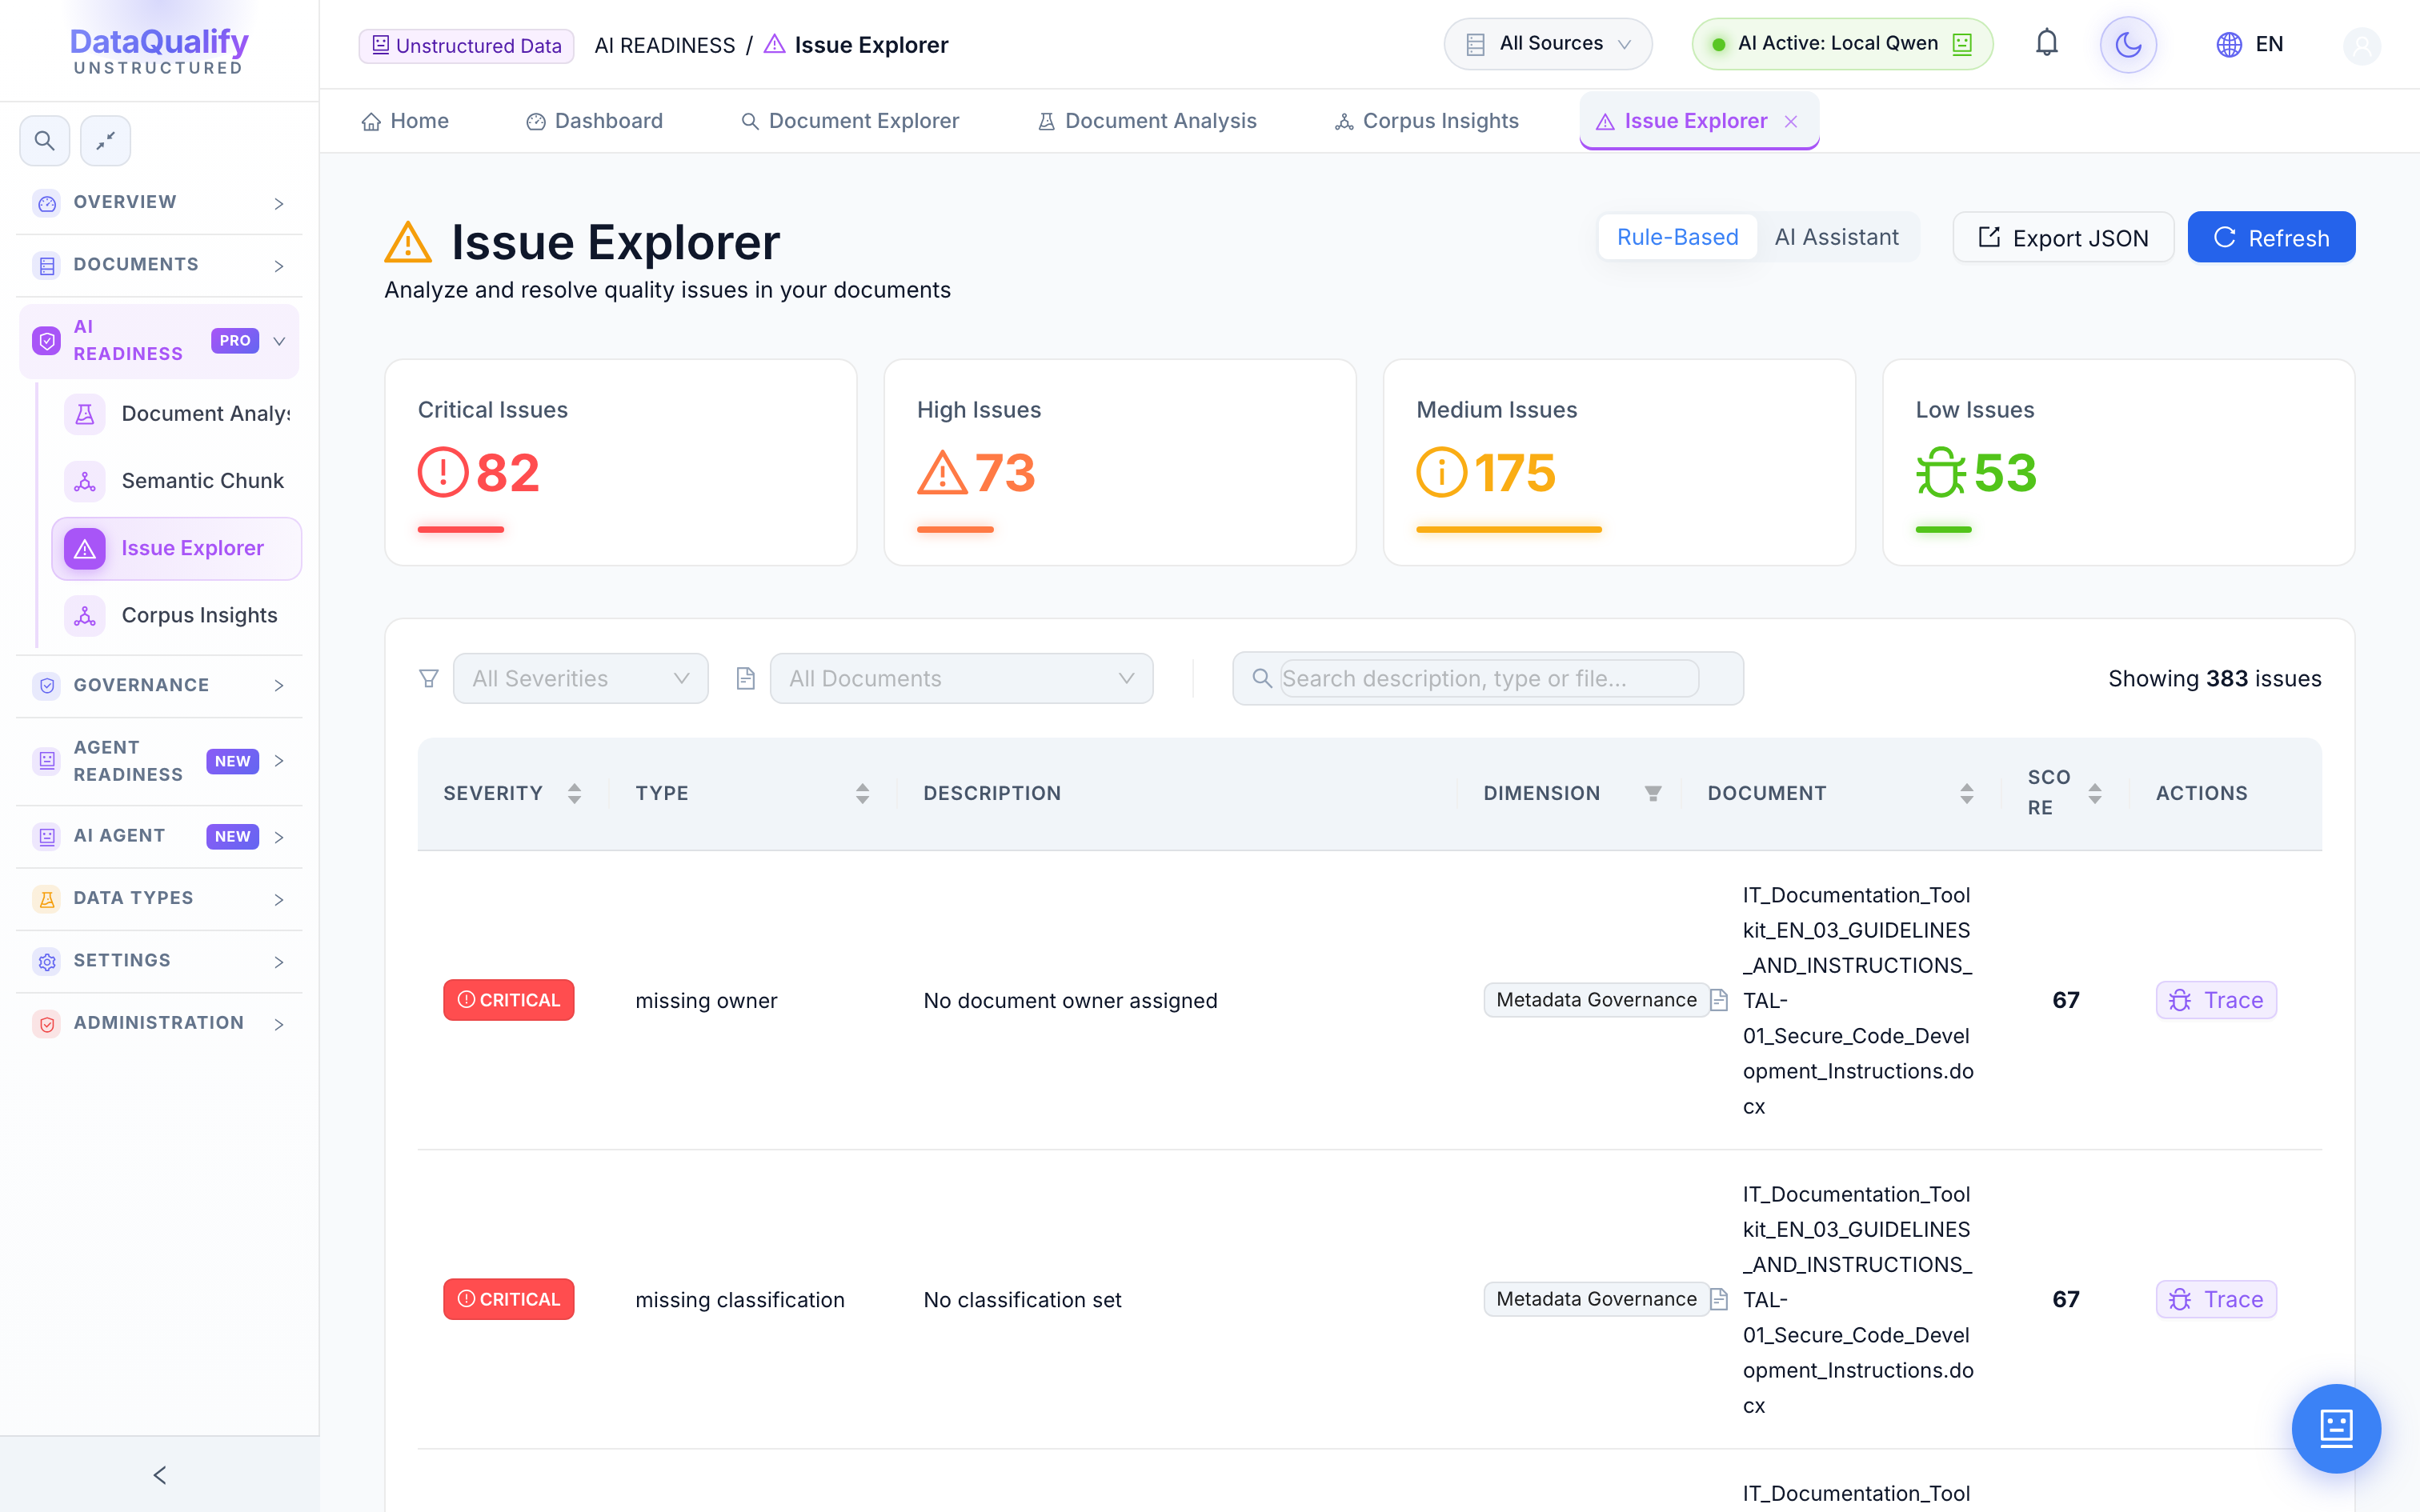Click the globe language icon
This screenshot has width=2420, height=1512.
tap(2228, 45)
